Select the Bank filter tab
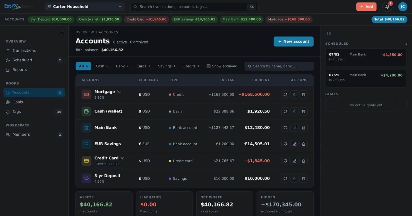The width and height of the screenshot is (412, 216). (x=122, y=66)
